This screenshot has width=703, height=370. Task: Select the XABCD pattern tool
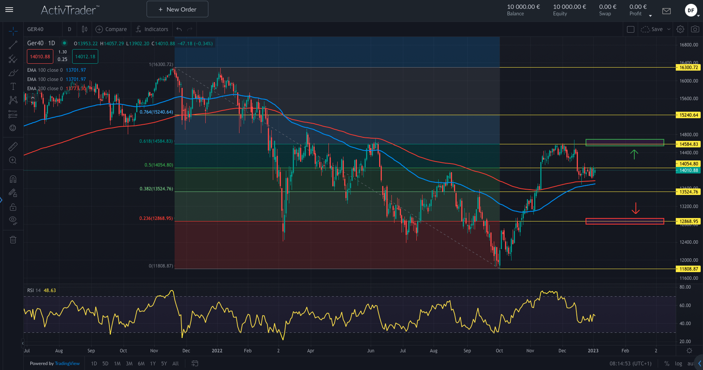13,100
